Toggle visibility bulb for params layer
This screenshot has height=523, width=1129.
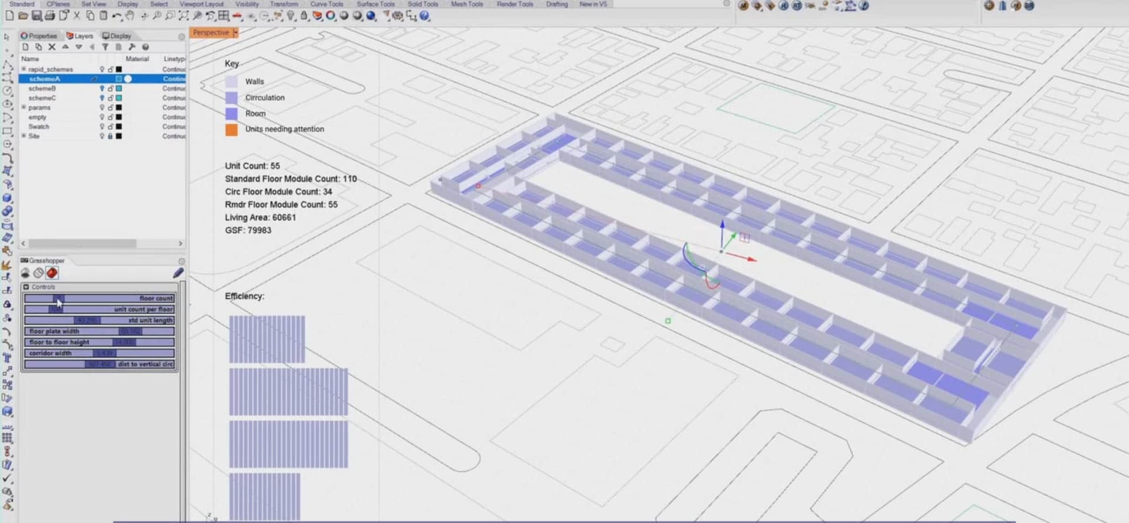point(102,108)
